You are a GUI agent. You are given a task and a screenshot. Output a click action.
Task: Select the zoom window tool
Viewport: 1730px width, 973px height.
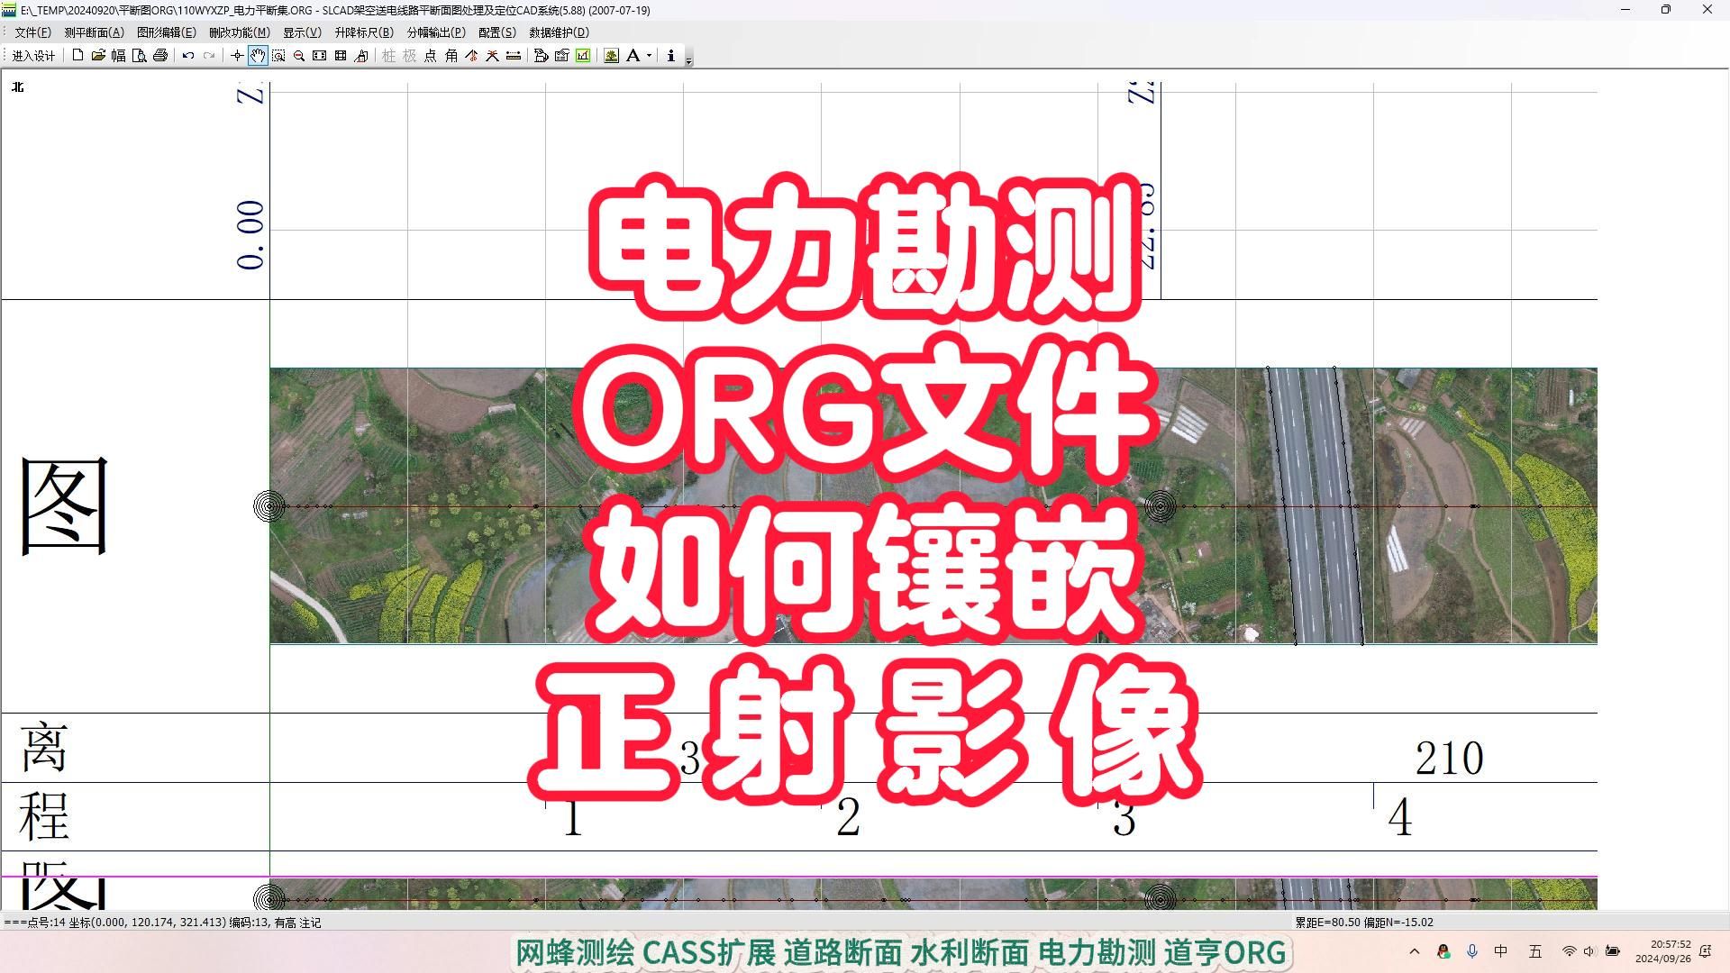pyautogui.click(x=278, y=56)
